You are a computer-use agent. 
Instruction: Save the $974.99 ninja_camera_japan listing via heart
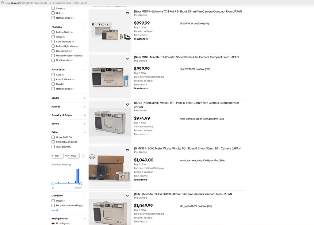point(128,105)
